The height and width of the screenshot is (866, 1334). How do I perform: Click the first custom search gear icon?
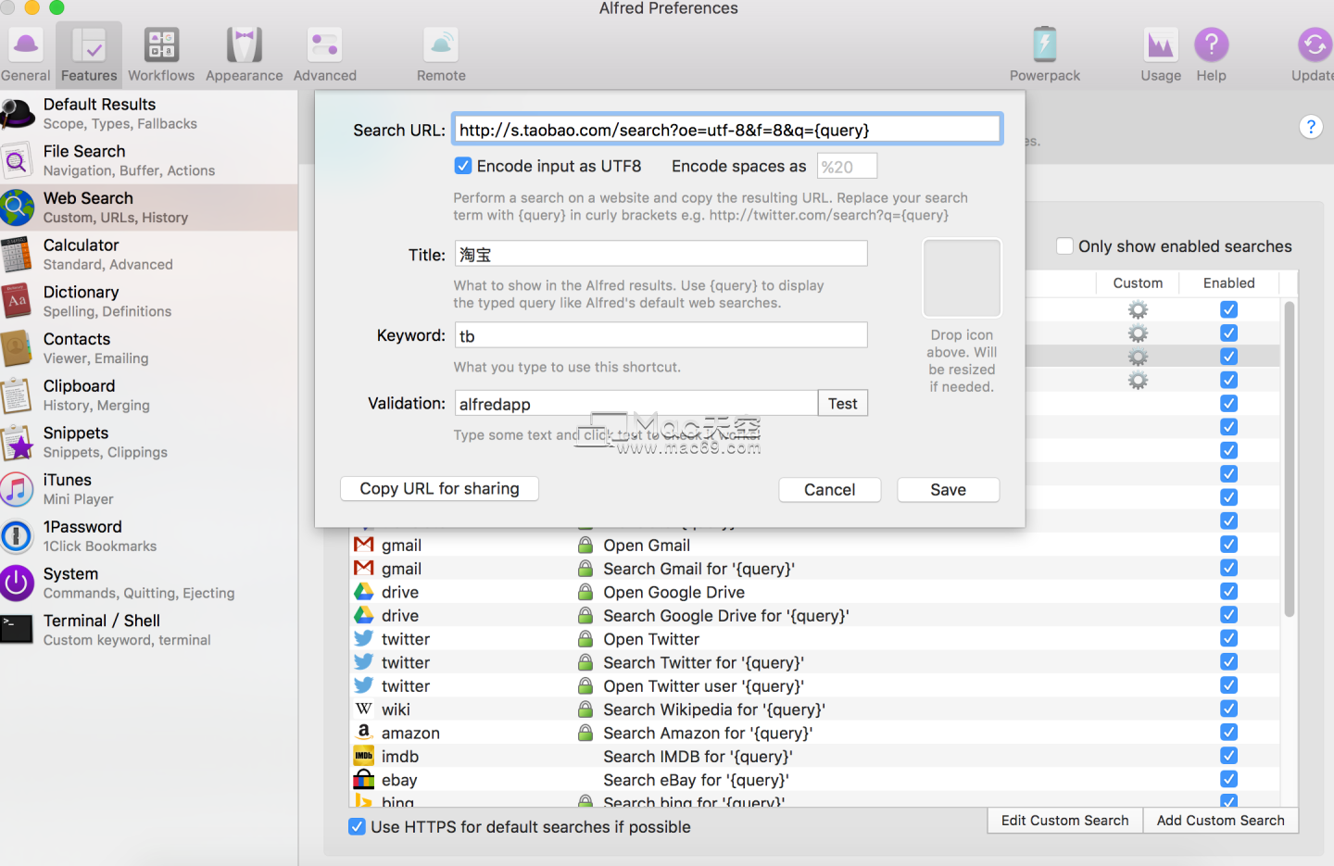coord(1138,309)
